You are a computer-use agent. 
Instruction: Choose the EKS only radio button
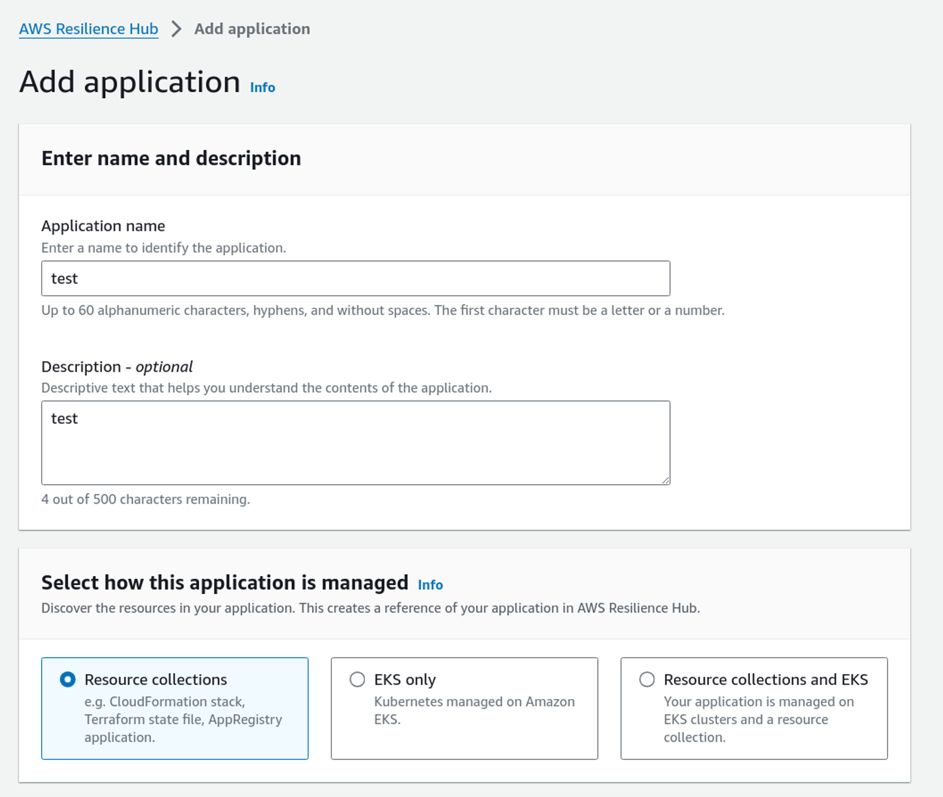coord(357,680)
